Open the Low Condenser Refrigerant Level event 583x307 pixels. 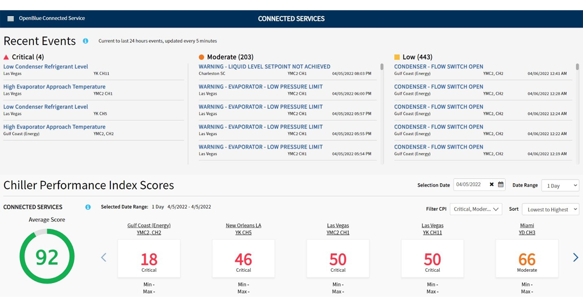46,67
